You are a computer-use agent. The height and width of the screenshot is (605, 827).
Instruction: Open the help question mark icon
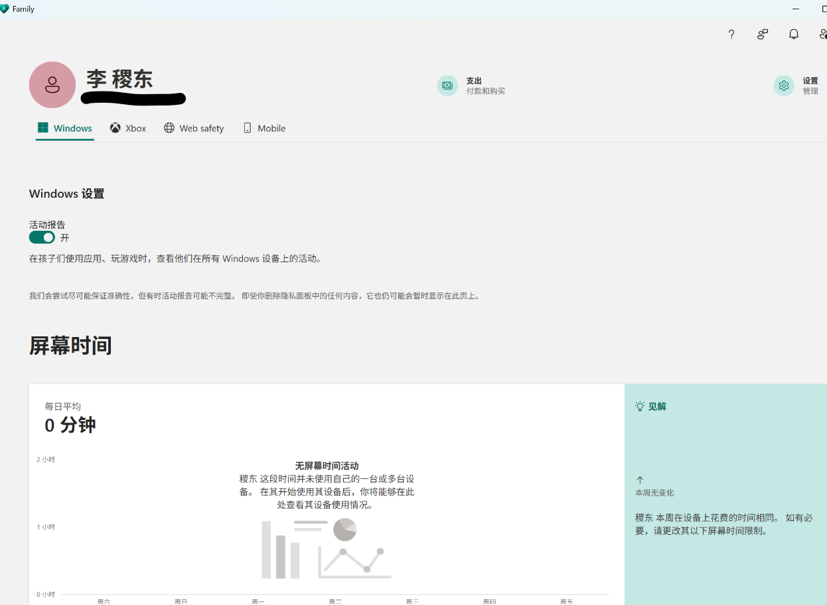[x=731, y=34]
